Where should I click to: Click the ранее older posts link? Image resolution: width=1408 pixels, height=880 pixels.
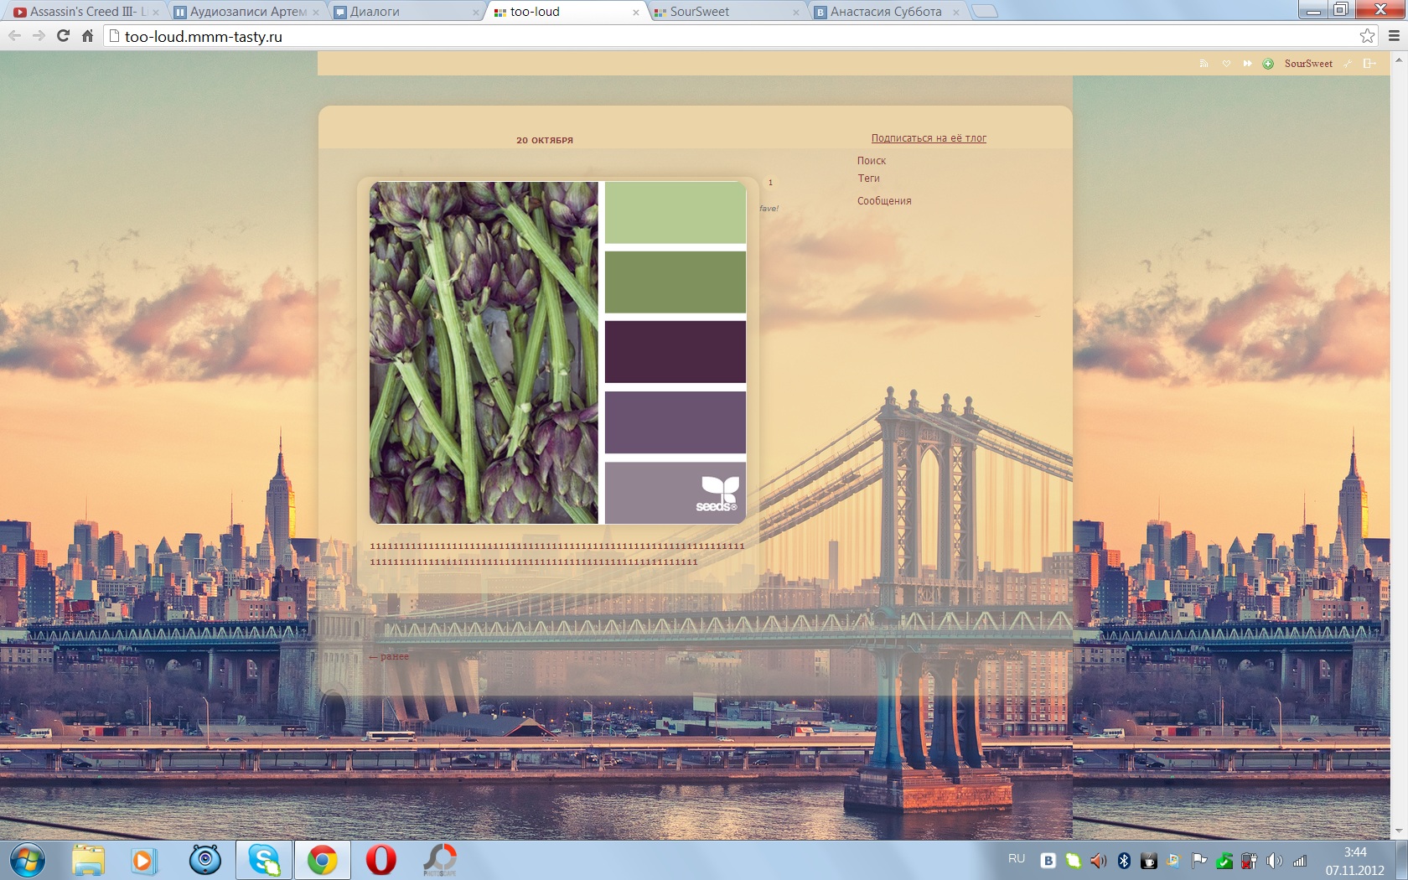tap(390, 656)
